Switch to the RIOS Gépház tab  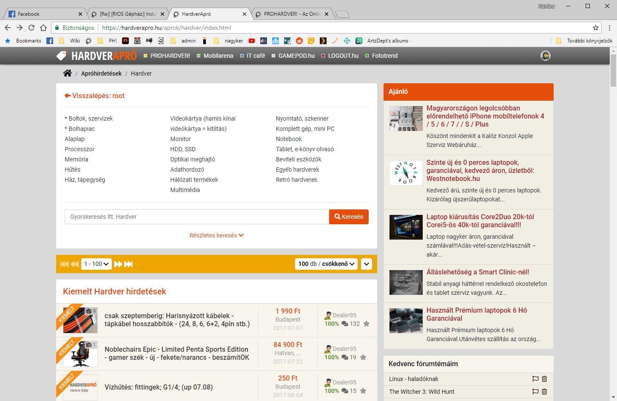[128, 14]
